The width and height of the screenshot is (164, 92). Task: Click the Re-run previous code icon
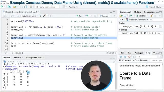tap(87, 16)
